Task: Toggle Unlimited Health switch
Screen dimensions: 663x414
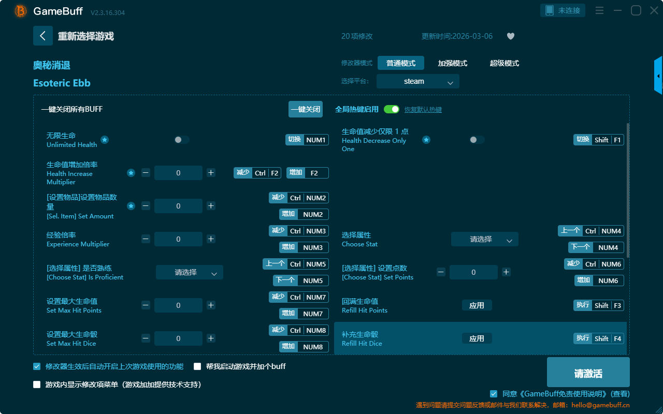Action: click(182, 140)
